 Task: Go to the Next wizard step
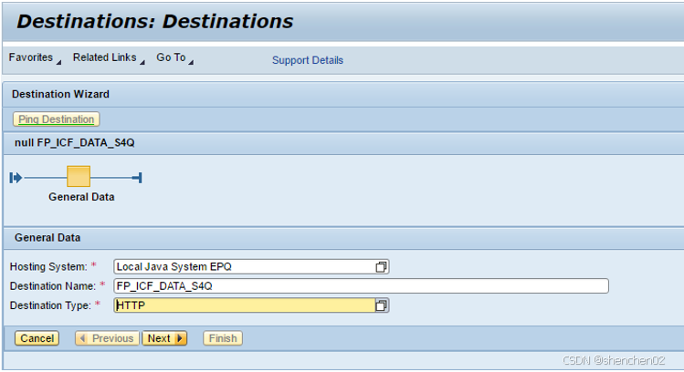pos(163,338)
